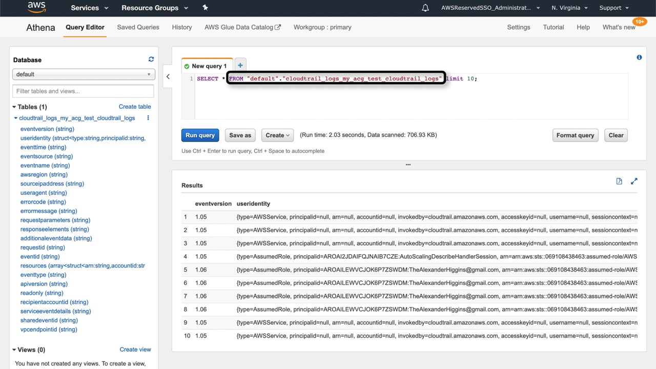Switch to Query Editor tab
Screen dimensions: 656x369
(85, 27)
